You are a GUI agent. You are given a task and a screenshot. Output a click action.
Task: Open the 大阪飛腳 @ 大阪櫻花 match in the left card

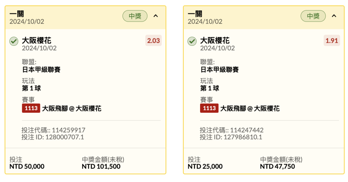[x=72, y=109]
